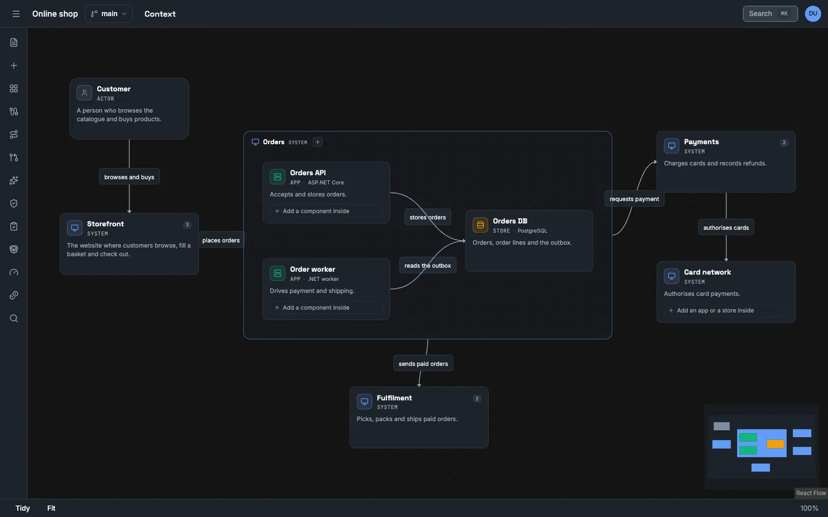This screenshot has height=517, width=828.
Task: Click the plus button beside Orders system title
Action: 317,142
